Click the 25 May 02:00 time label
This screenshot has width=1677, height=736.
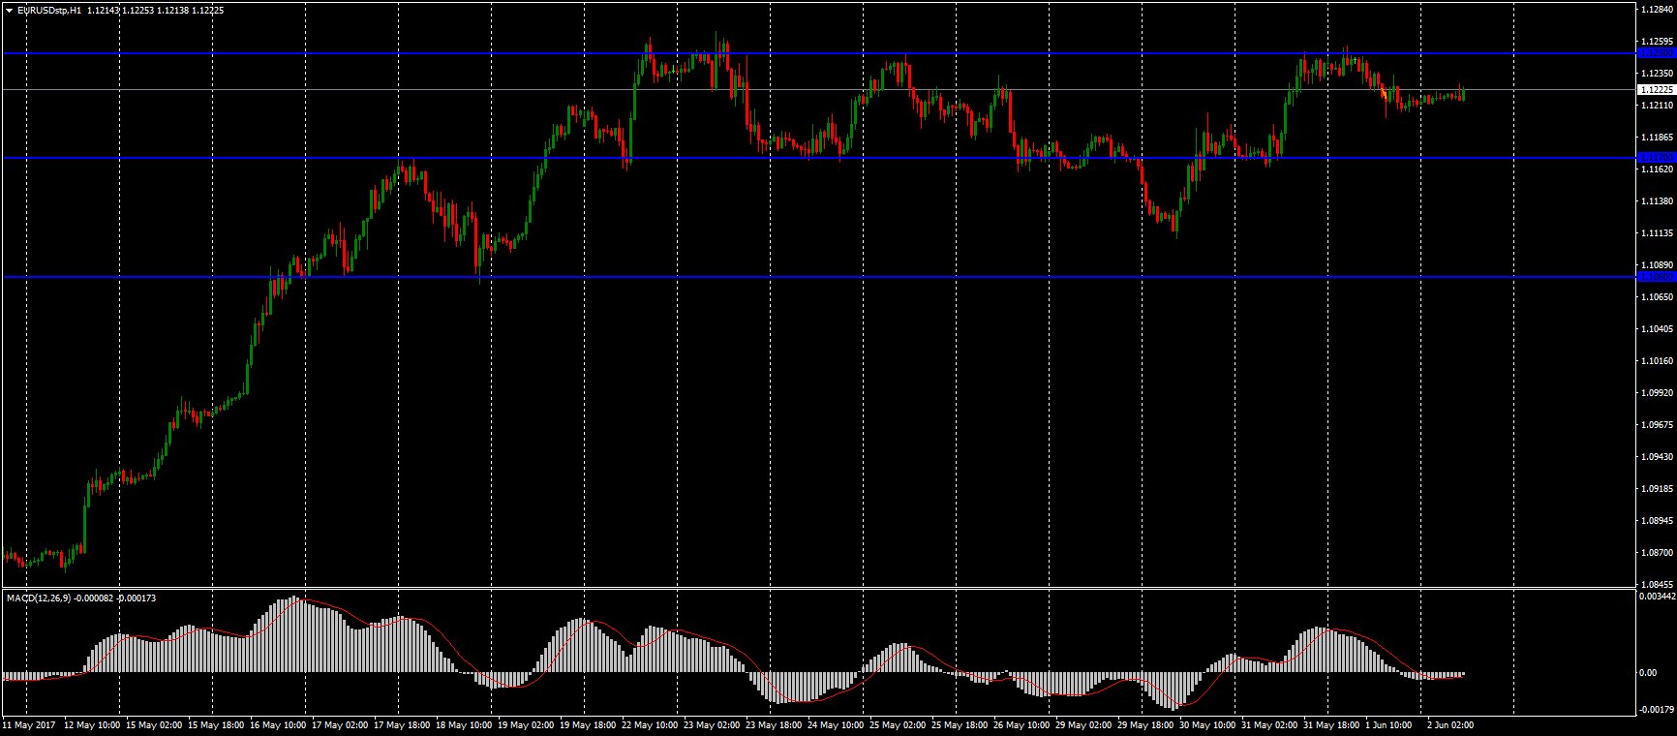(899, 724)
